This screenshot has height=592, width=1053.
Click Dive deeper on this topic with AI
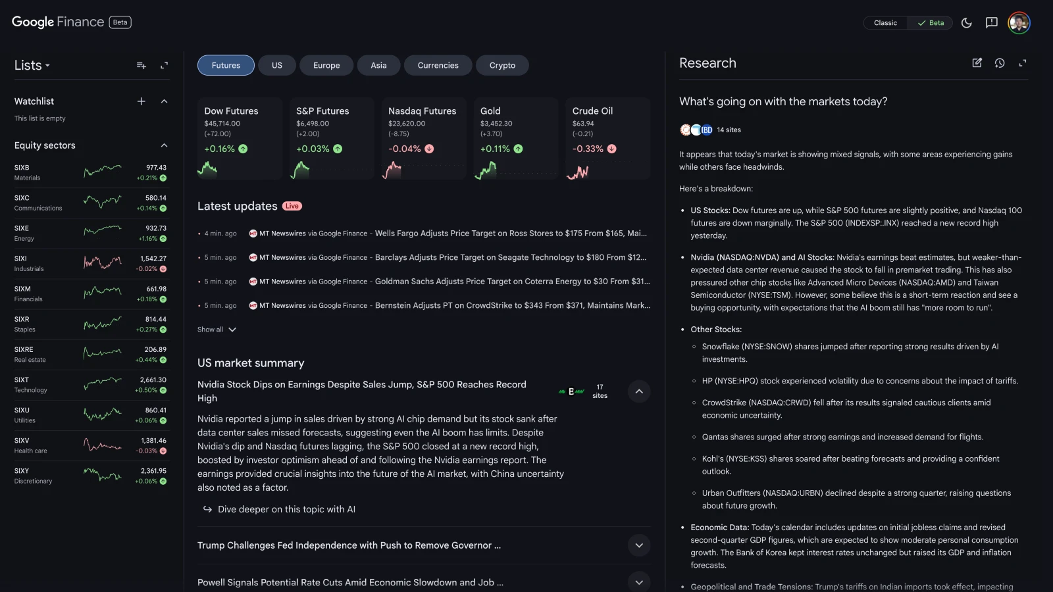point(286,509)
